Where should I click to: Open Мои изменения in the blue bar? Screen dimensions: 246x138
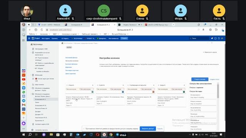[x=113, y=38]
